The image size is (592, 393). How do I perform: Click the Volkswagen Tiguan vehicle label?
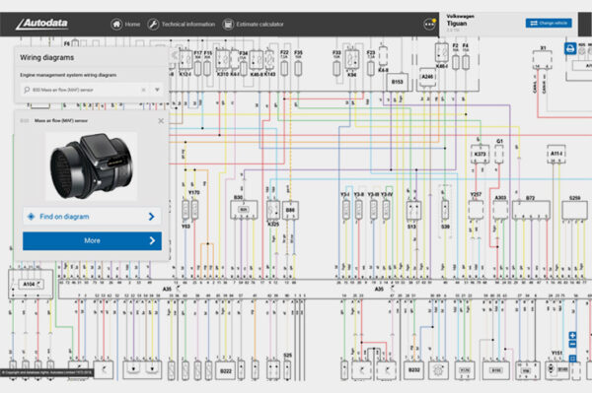pos(461,23)
